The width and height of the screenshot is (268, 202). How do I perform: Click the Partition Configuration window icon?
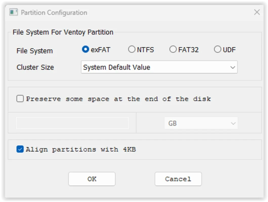pyautogui.click(x=13, y=12)
